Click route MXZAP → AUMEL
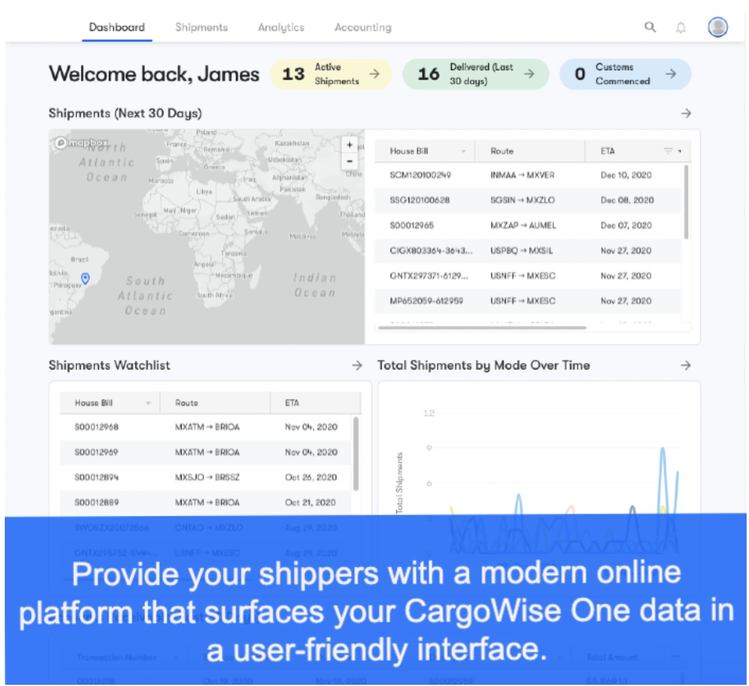The image size is (749, 686). pos(523,225)
